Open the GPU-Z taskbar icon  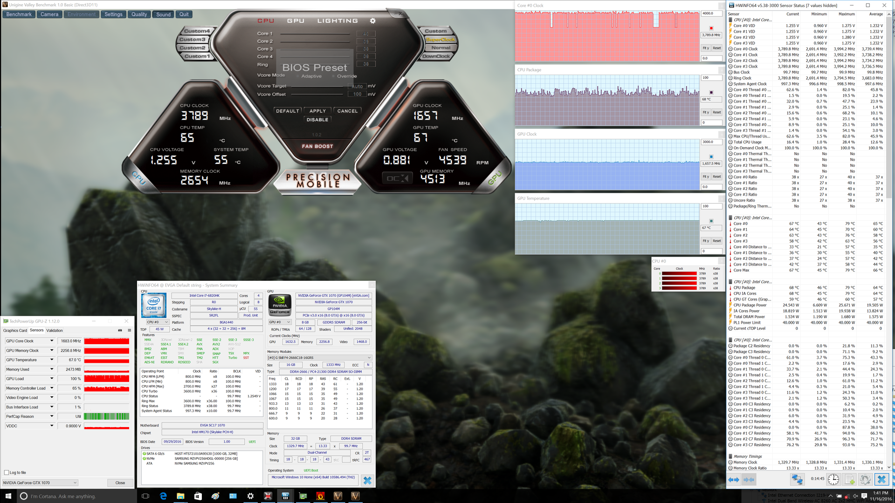303,496
